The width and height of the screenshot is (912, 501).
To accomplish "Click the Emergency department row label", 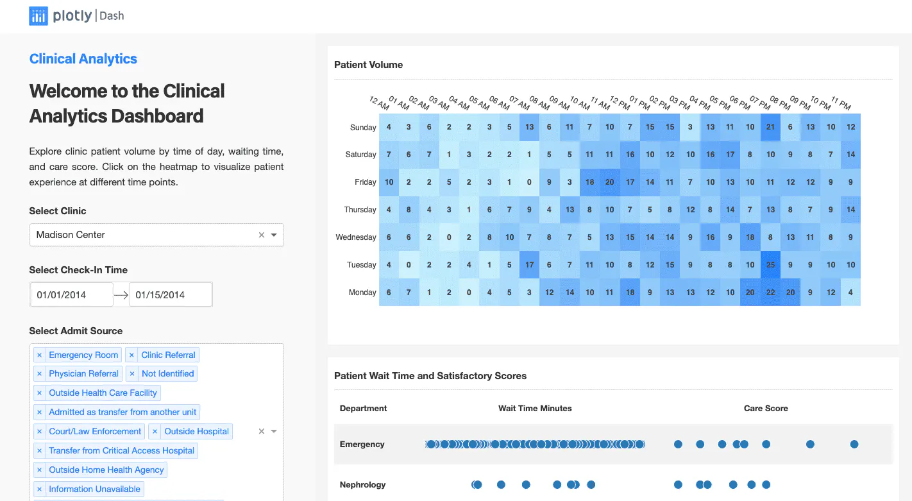I will click(x=362, y=444).
